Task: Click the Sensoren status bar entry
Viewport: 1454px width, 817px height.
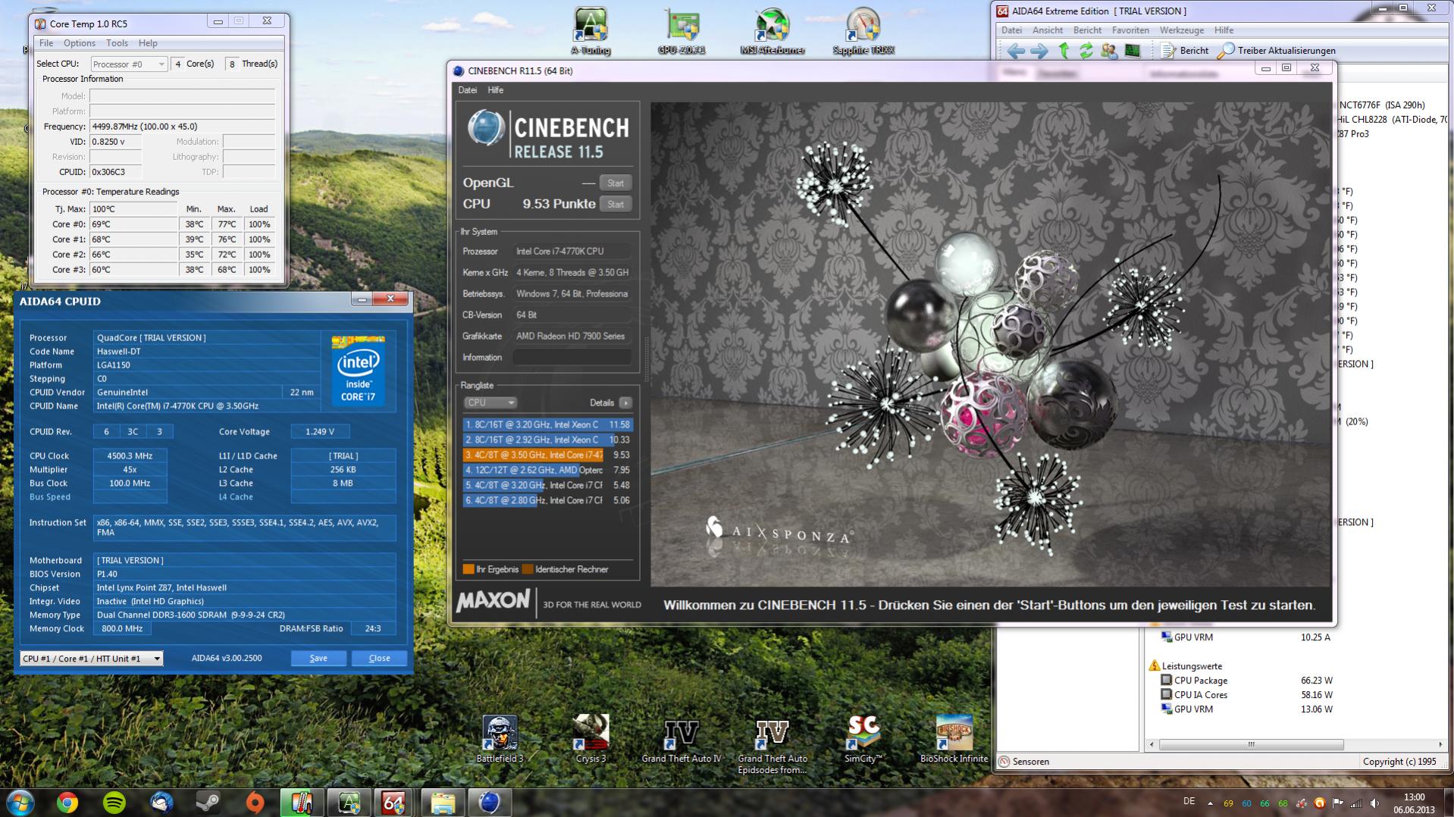Action: pyautogui.click(x=1024, y=762)
